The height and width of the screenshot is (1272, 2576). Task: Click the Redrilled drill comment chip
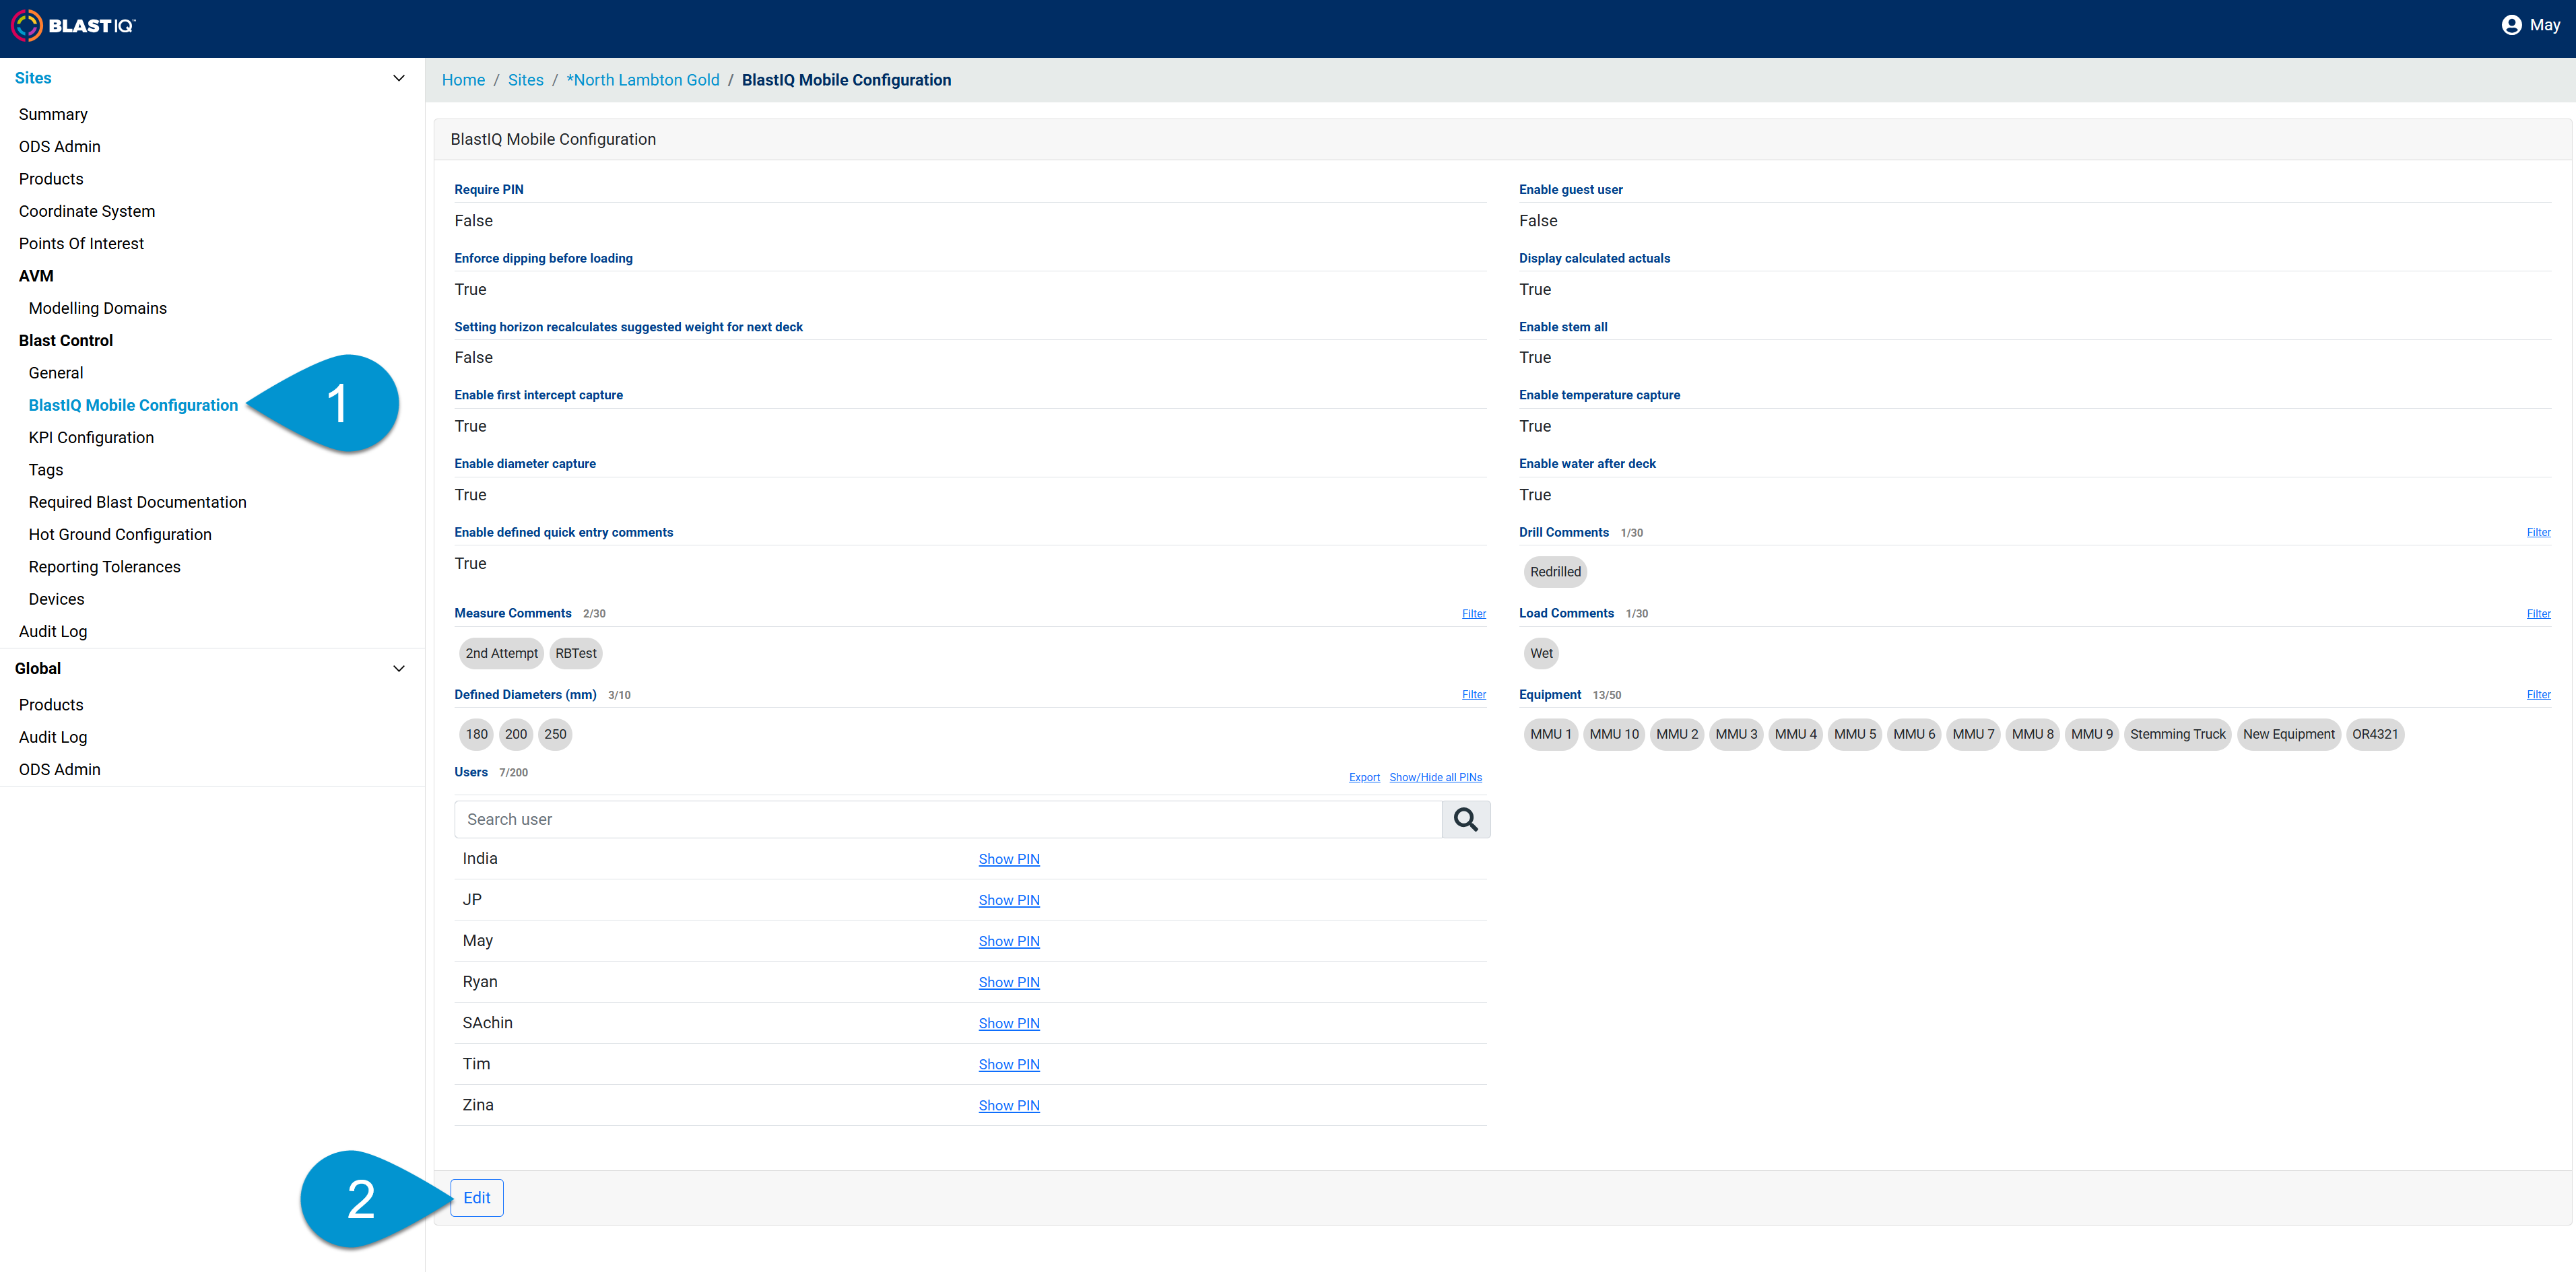(x=1555, y=572)
